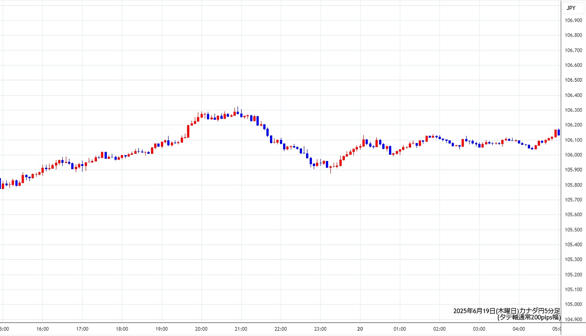The image size is (586, 336).
Task: Click the 2025年6月19日(木曜日)カナダ円5分足 caption
Action: tap(507, 311)
